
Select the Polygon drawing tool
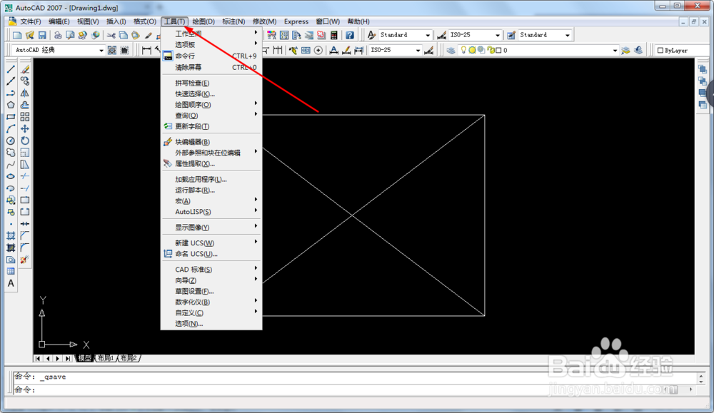[x=11, y=105]
